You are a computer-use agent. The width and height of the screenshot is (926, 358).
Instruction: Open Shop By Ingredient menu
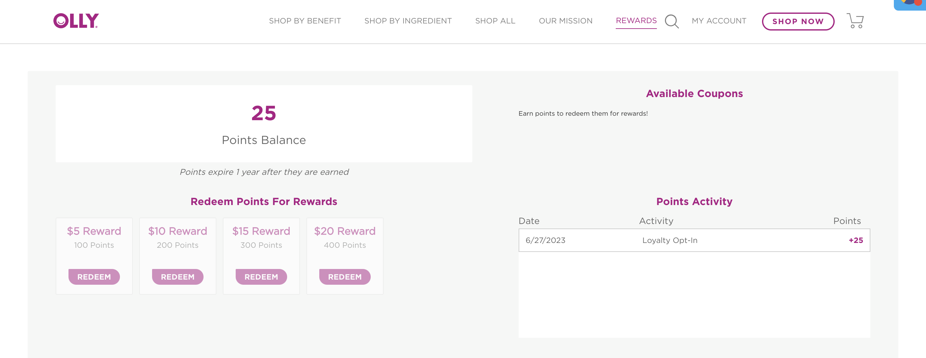(x=408, y=21)
